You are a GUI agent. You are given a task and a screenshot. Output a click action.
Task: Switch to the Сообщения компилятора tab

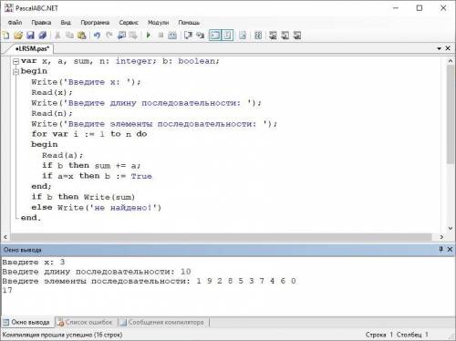163,323
